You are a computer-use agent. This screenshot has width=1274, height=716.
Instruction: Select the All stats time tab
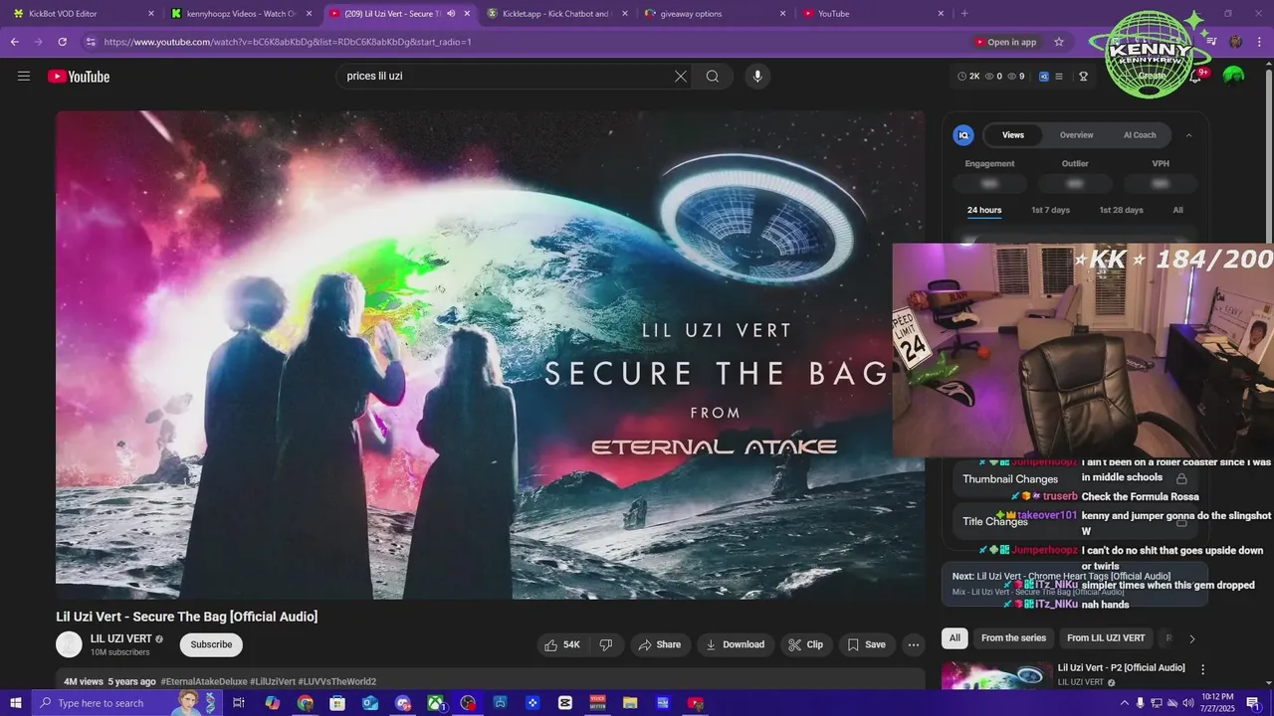[x=1177, y=210]
